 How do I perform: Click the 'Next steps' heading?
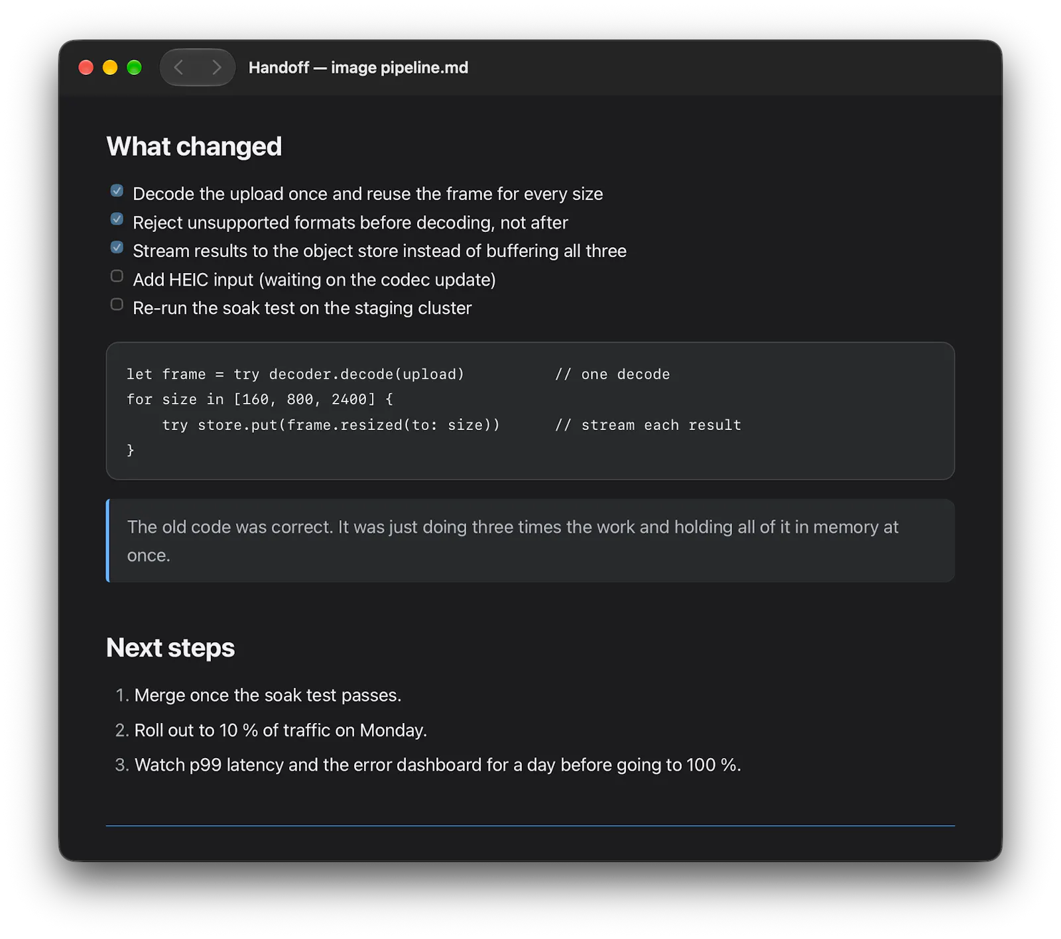[x=170, y=647]
